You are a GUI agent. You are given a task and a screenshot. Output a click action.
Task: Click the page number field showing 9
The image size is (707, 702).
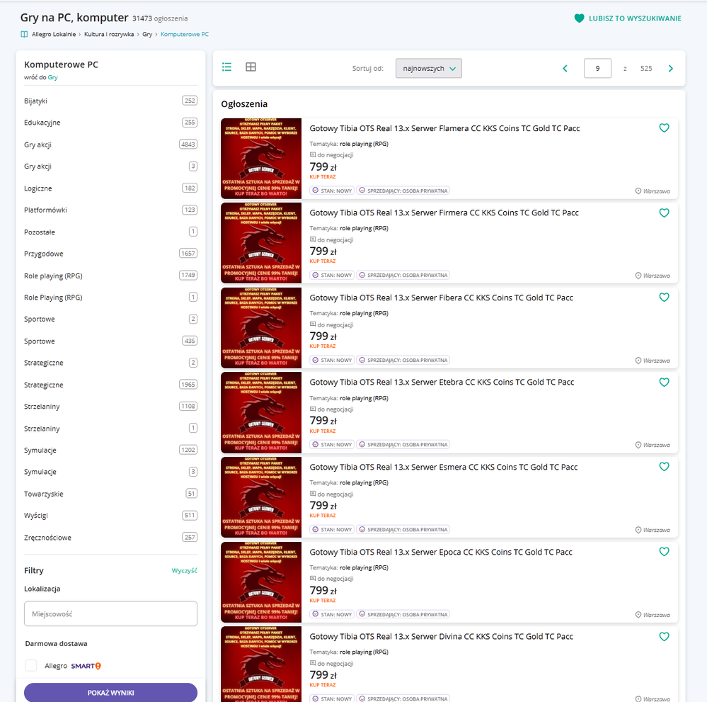click(x=597, y=68)
